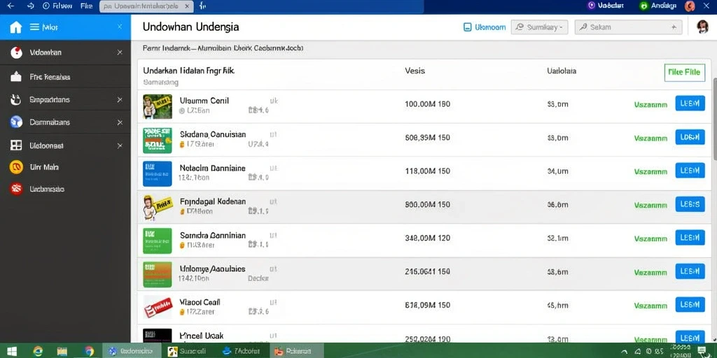717x358 pixels.
Task: Open the orange Ulrr Maln sidebar icon
Action: pos(17,167)
